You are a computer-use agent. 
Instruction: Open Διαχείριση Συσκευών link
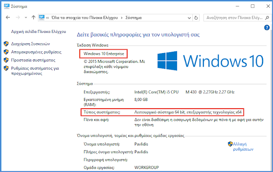click(x=30, y=44)
